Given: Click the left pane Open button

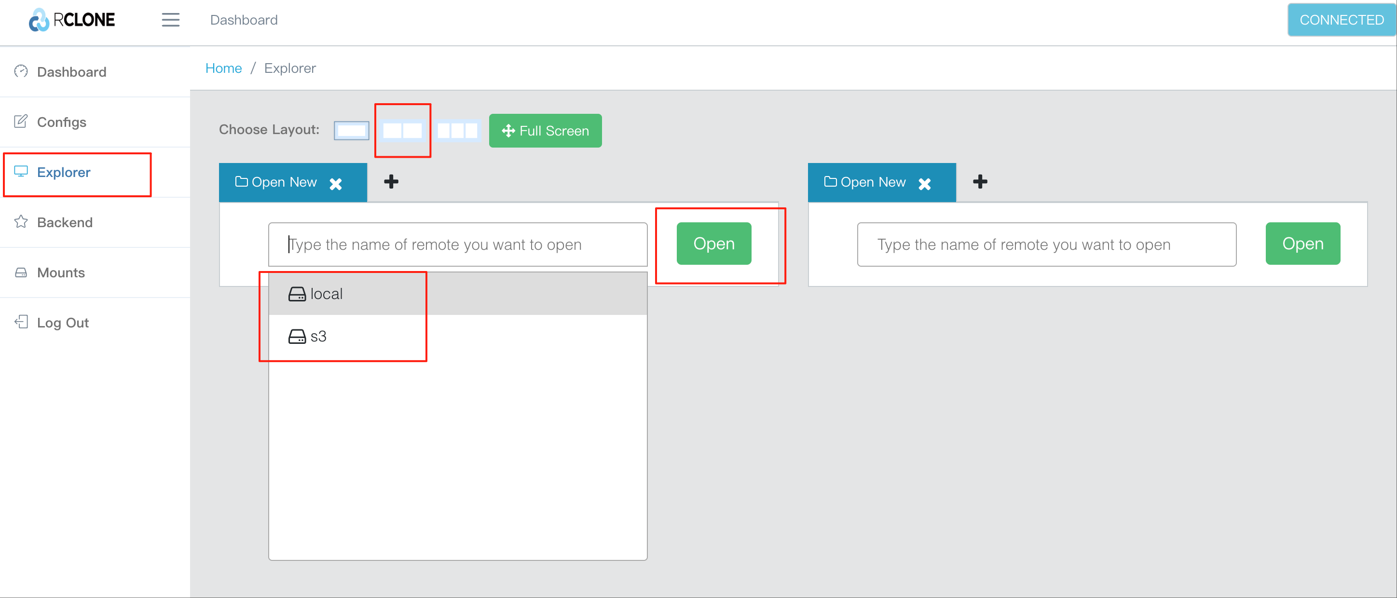Looking at the screenshot, I should [x=713, y=244].
